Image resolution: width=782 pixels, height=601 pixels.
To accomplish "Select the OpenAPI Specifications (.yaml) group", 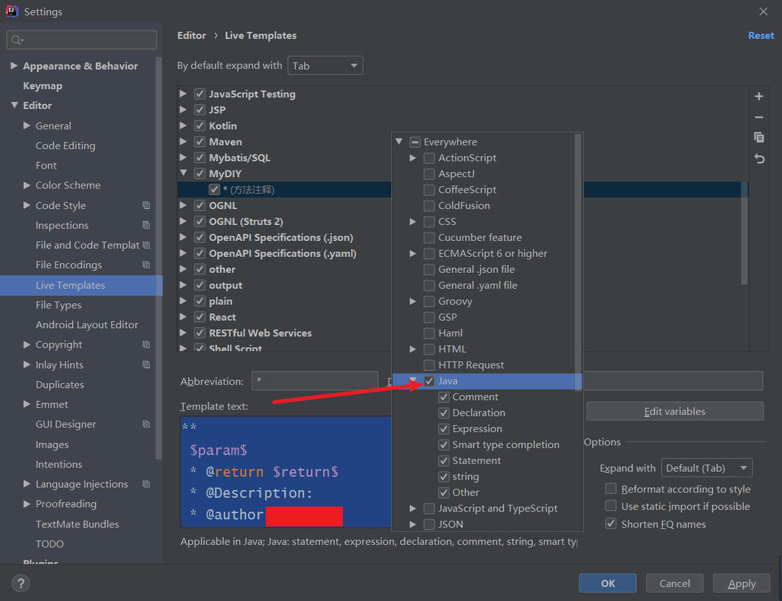I will (x=282, y=253).
